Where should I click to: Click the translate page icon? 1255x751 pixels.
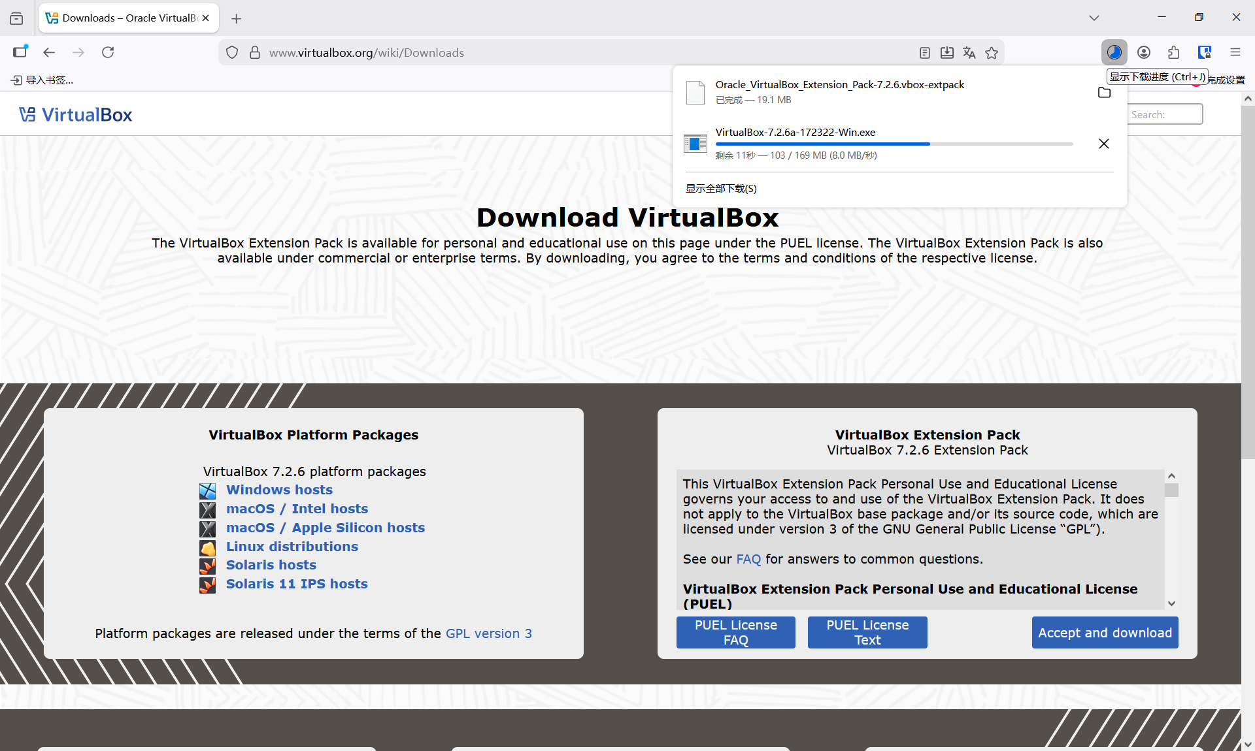click(969, 53)
